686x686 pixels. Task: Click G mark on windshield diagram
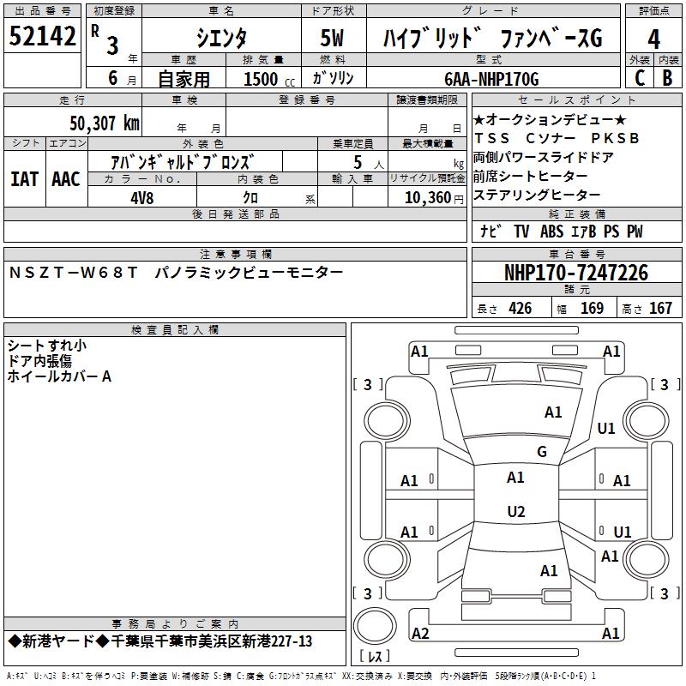pyautogui.click(x=542, y=452)
